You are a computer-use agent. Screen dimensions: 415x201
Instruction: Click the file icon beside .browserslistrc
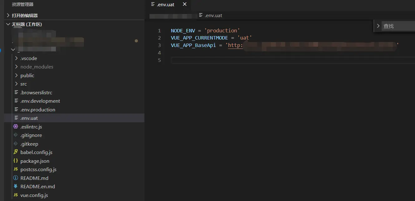pyautogui.click(x=16, y=92)
